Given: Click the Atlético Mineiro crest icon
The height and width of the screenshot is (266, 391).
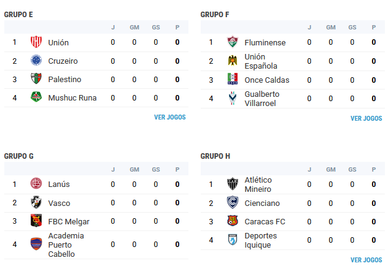Looking at the screenshot, I should (x=232, y=184).
